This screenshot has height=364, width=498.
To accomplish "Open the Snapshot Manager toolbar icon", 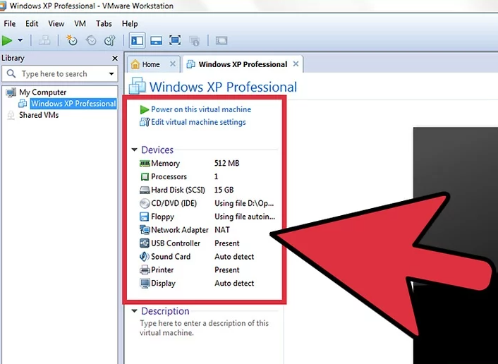I will [110, 40].
